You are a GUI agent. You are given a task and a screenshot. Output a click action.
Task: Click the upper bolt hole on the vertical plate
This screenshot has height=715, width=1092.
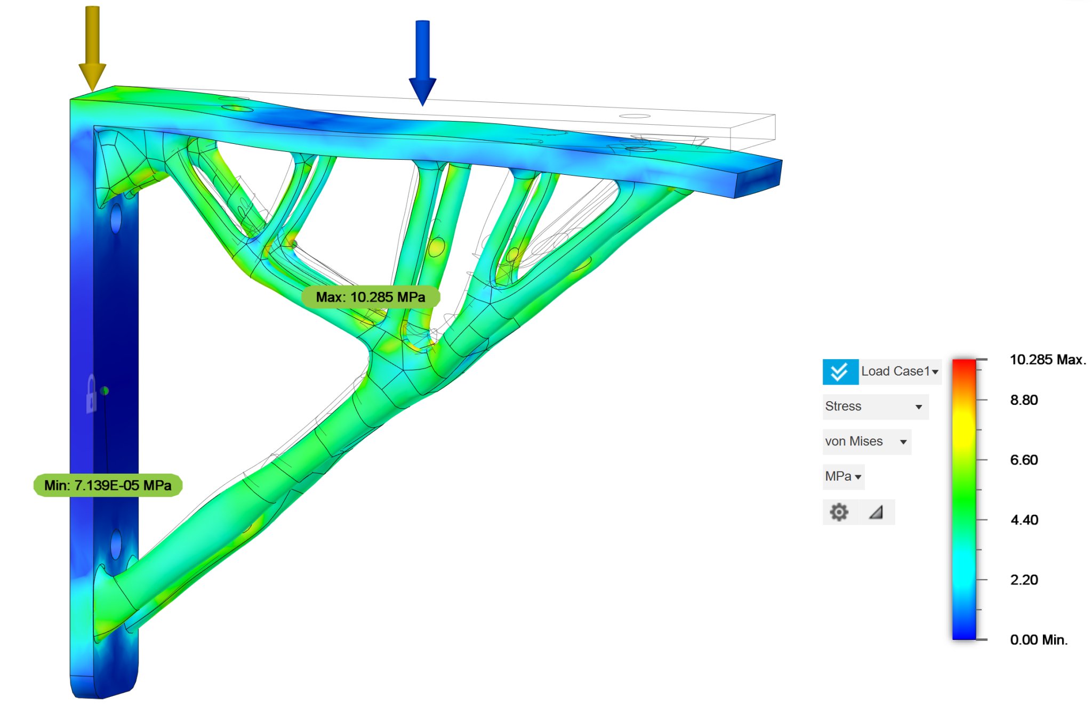(116, 218)
